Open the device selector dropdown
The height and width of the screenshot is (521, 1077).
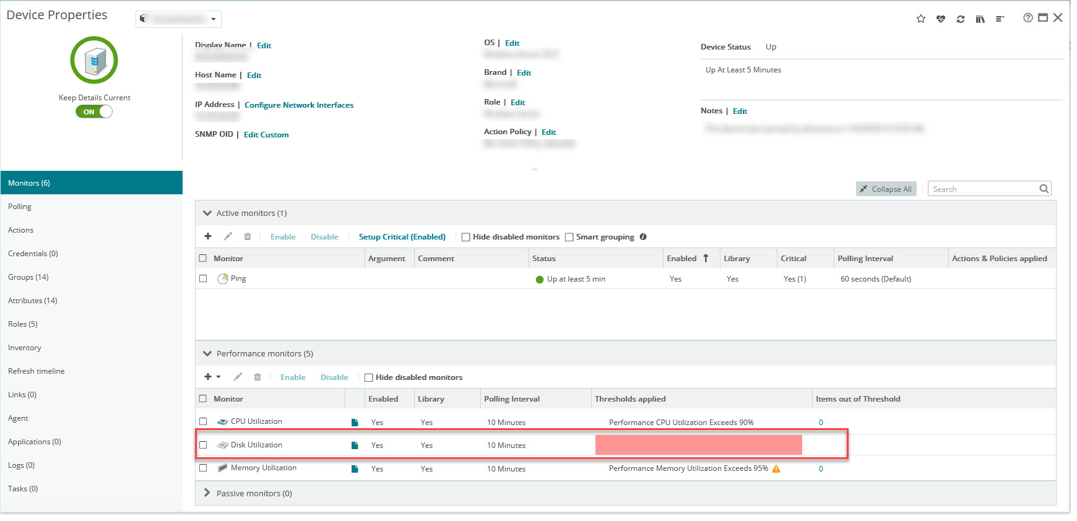(178, 19)
